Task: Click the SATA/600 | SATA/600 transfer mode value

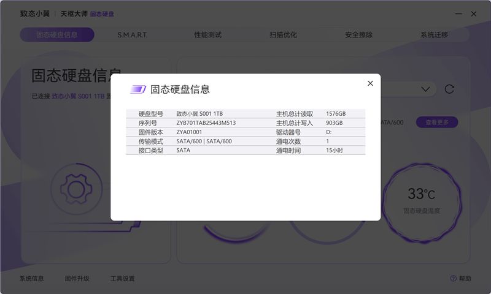Action: [204, 141]
